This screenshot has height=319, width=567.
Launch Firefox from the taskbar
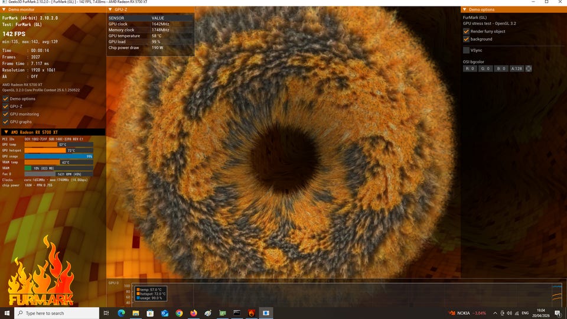click(x=194, y=313)
